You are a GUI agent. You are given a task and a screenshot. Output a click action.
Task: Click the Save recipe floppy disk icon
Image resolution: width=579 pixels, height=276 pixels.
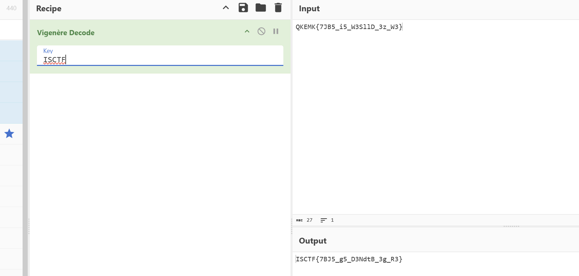click(243, 8)
